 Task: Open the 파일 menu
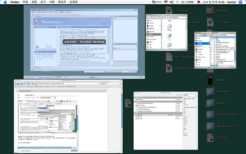[25, 2]
